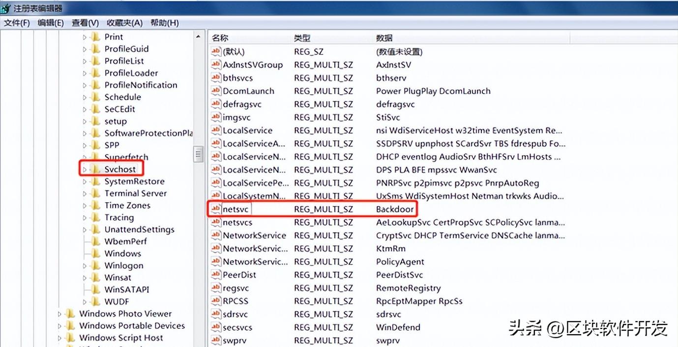Viewport: 678px width, 347px height.
Task: Click the tree pane scrollbar thumb
Action: (x=199, y=154)
